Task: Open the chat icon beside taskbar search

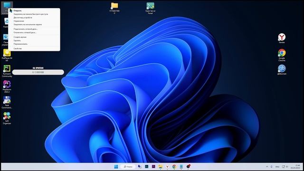Action: click(139, 167)
